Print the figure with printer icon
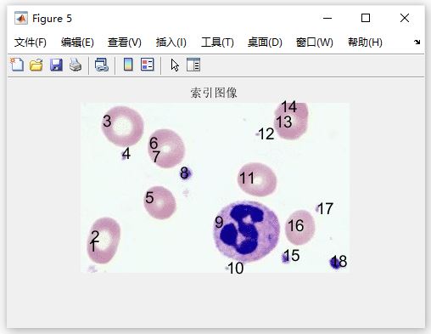 coord(76,65)
